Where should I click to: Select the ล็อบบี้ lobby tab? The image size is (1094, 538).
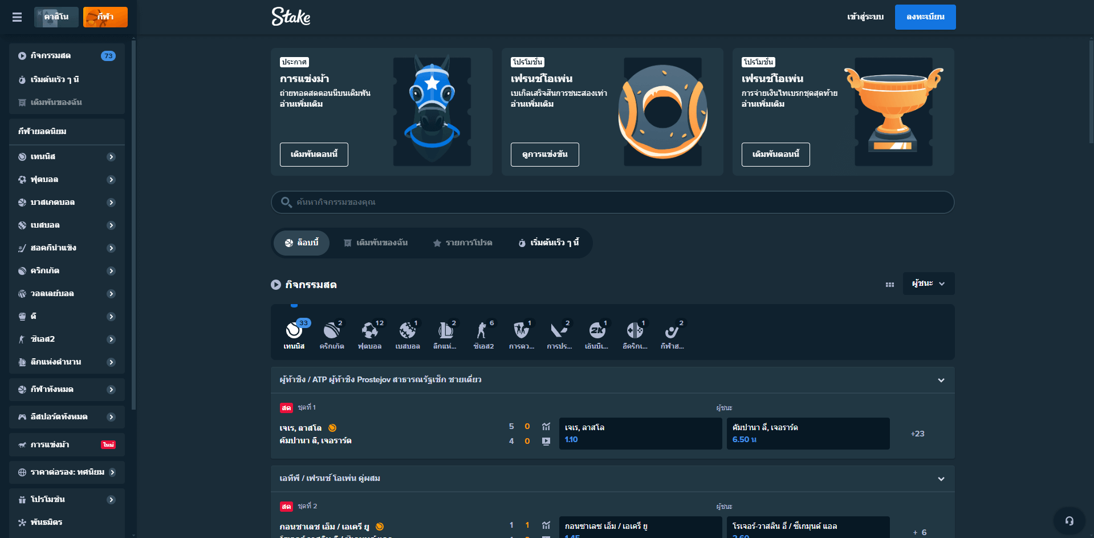point(302,243)
